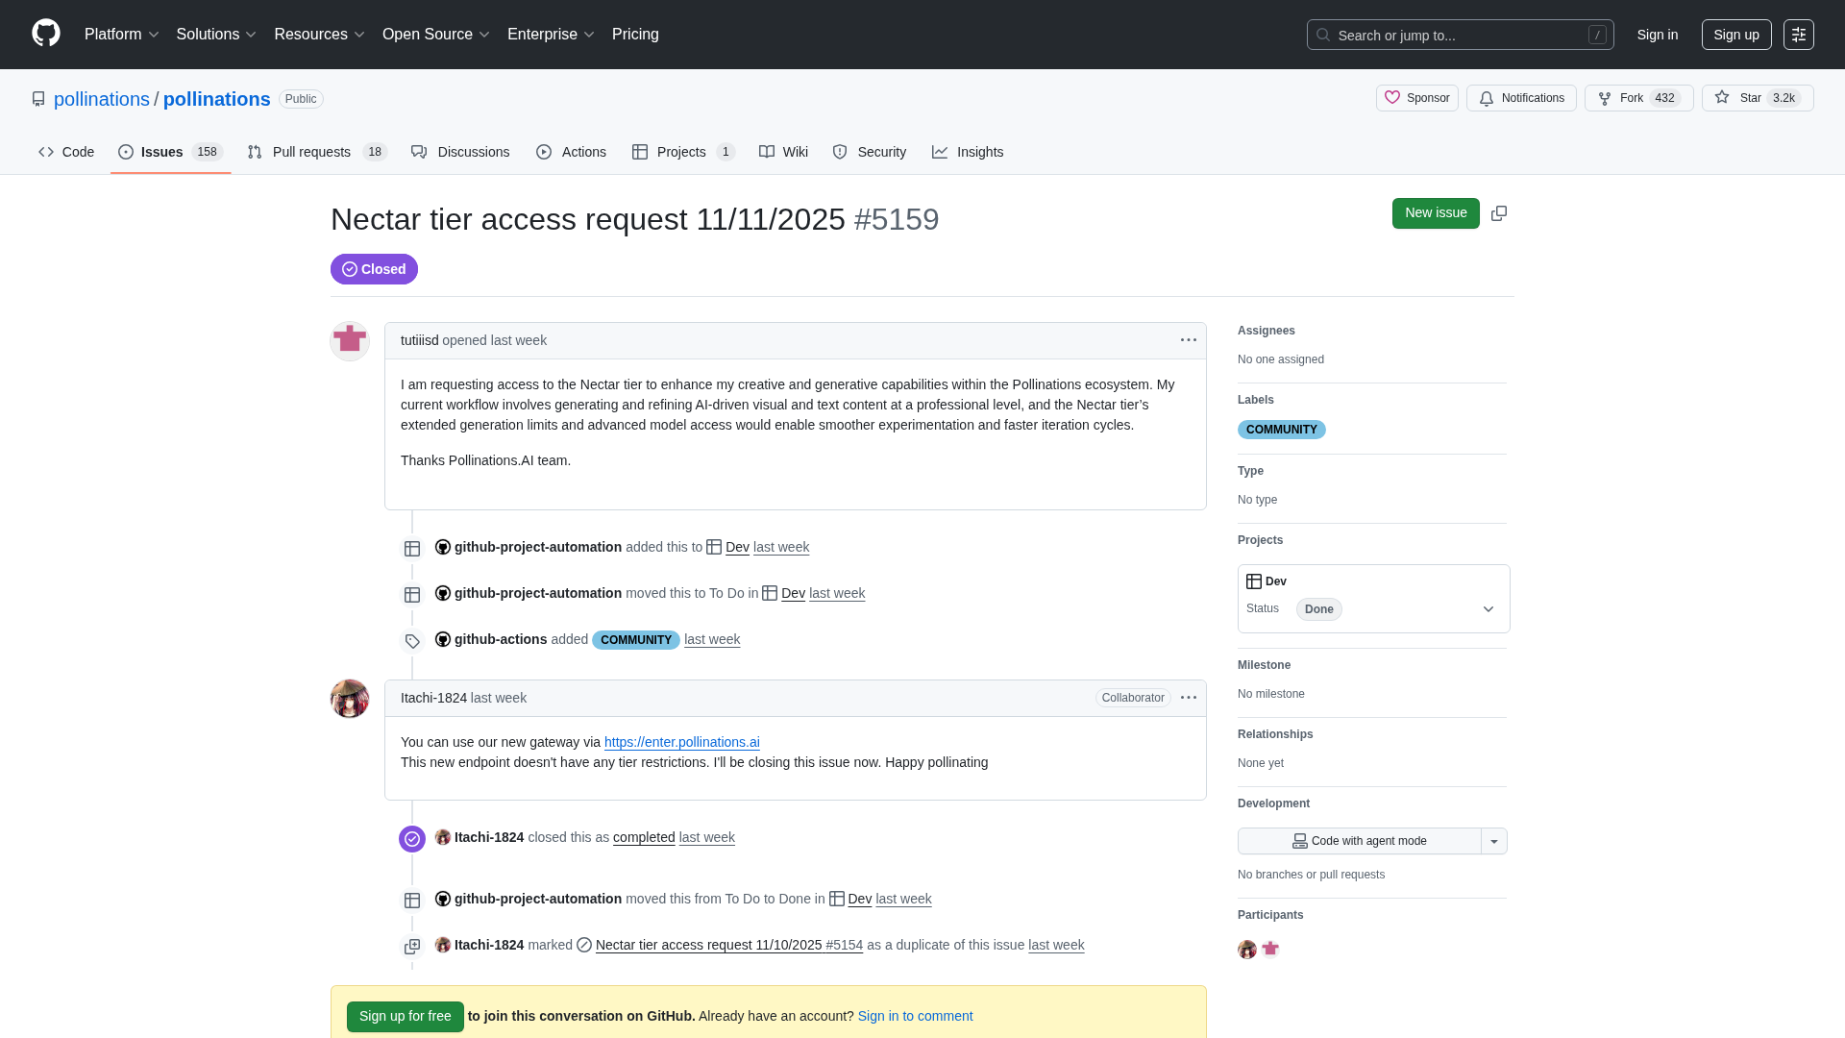Copy issue link with copy icon

coord(1498,213)
